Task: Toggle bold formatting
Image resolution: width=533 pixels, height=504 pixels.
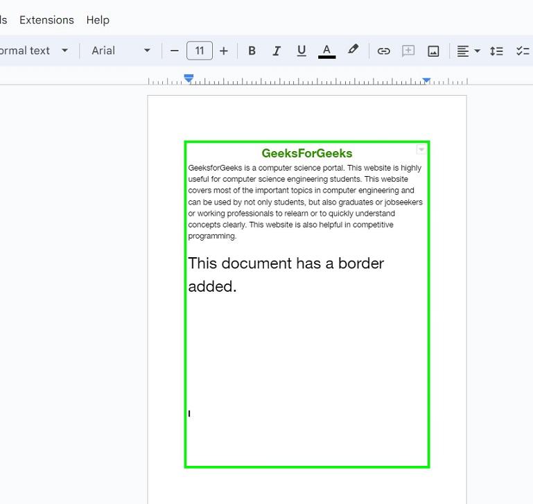Action: point(252,51)
